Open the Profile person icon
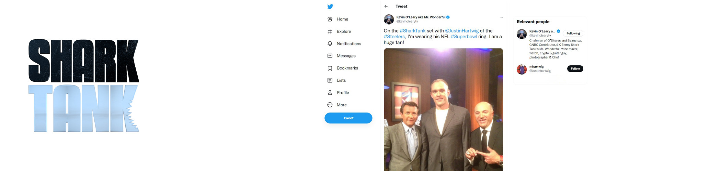 (330, 93)
